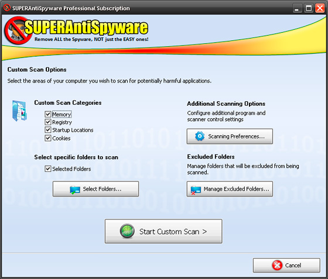Click the folder checkmark icon on Select Folders
328x279 pixels.
pyautogui.click(x=75, y=190)
